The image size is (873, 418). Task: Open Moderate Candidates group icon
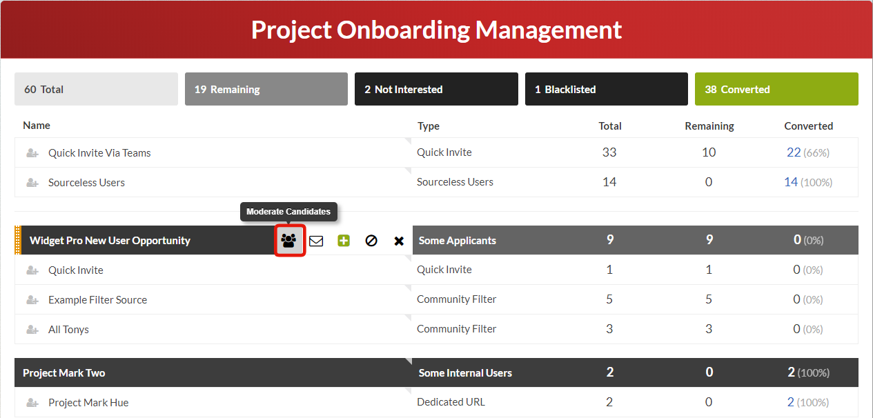289,241
